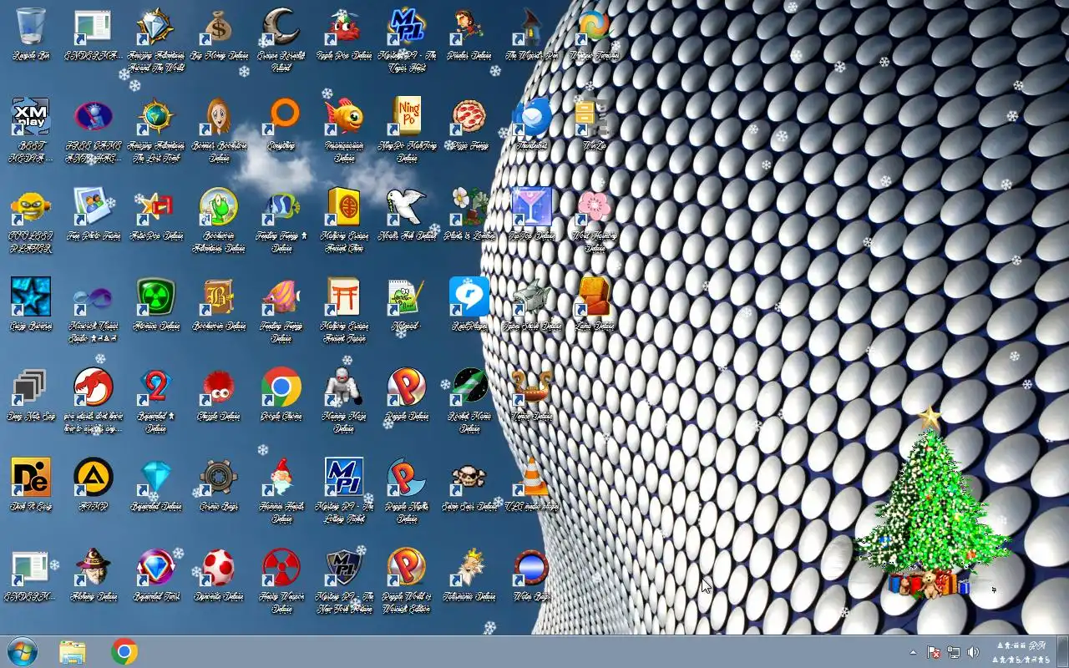Open Amazing Adventures Around The World
This screenshot has height=668, width=1069.
[156, 27]
